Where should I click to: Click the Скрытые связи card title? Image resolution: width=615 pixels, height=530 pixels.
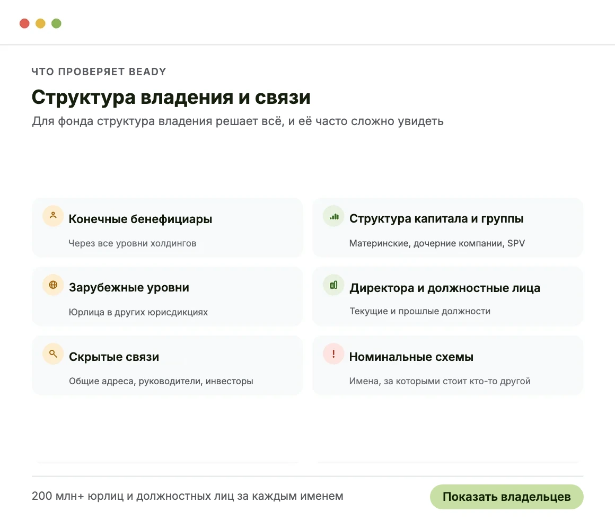114,357
